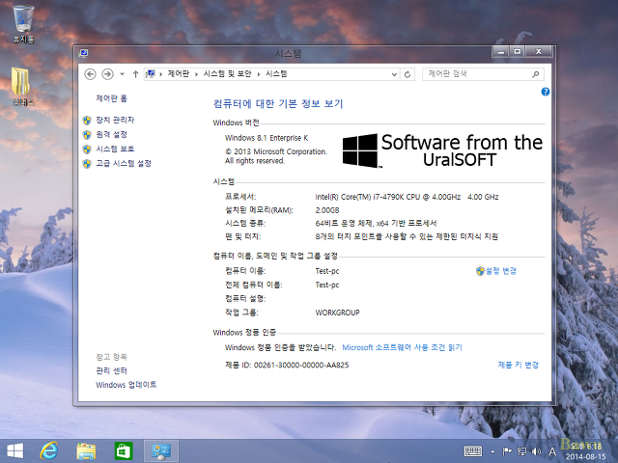Image resolution: width=618 pixels, height=463 pixels.
Task: Click the network tray icon
Action: pos(521,451)
